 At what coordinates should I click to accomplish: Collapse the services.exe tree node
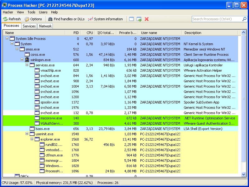point(27,65)
